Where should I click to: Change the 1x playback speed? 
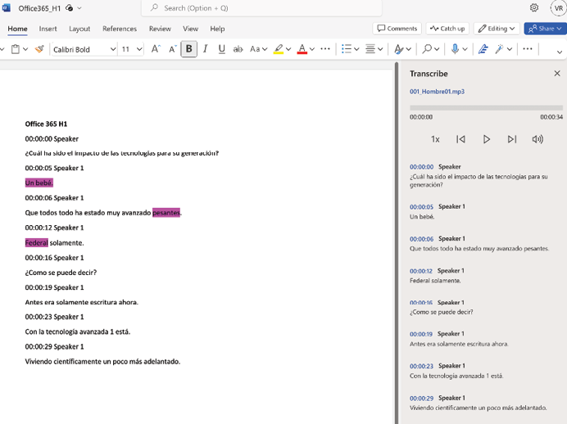pos(435,139)
